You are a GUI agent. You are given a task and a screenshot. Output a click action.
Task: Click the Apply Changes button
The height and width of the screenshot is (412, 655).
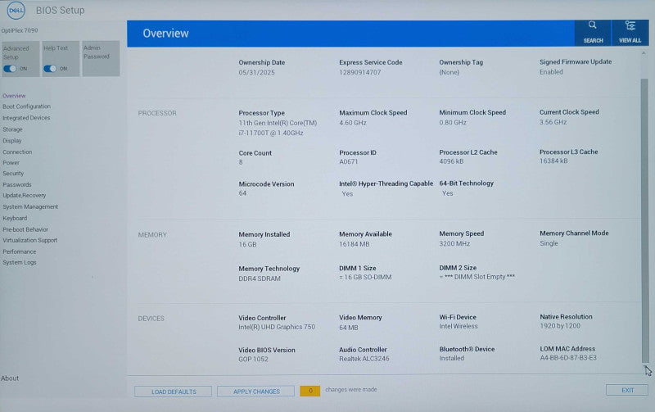256,391
